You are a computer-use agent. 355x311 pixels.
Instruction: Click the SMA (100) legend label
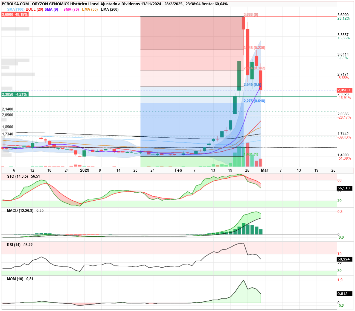16,9
